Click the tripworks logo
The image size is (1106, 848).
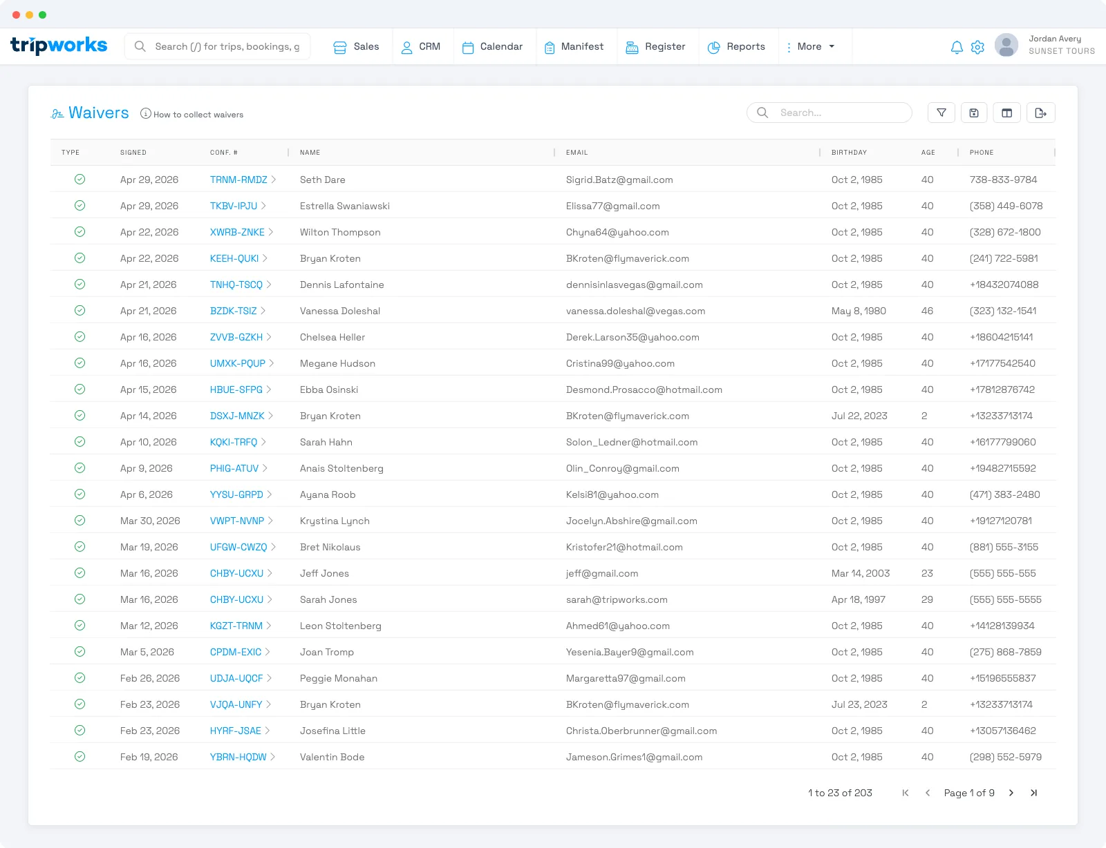59,46
